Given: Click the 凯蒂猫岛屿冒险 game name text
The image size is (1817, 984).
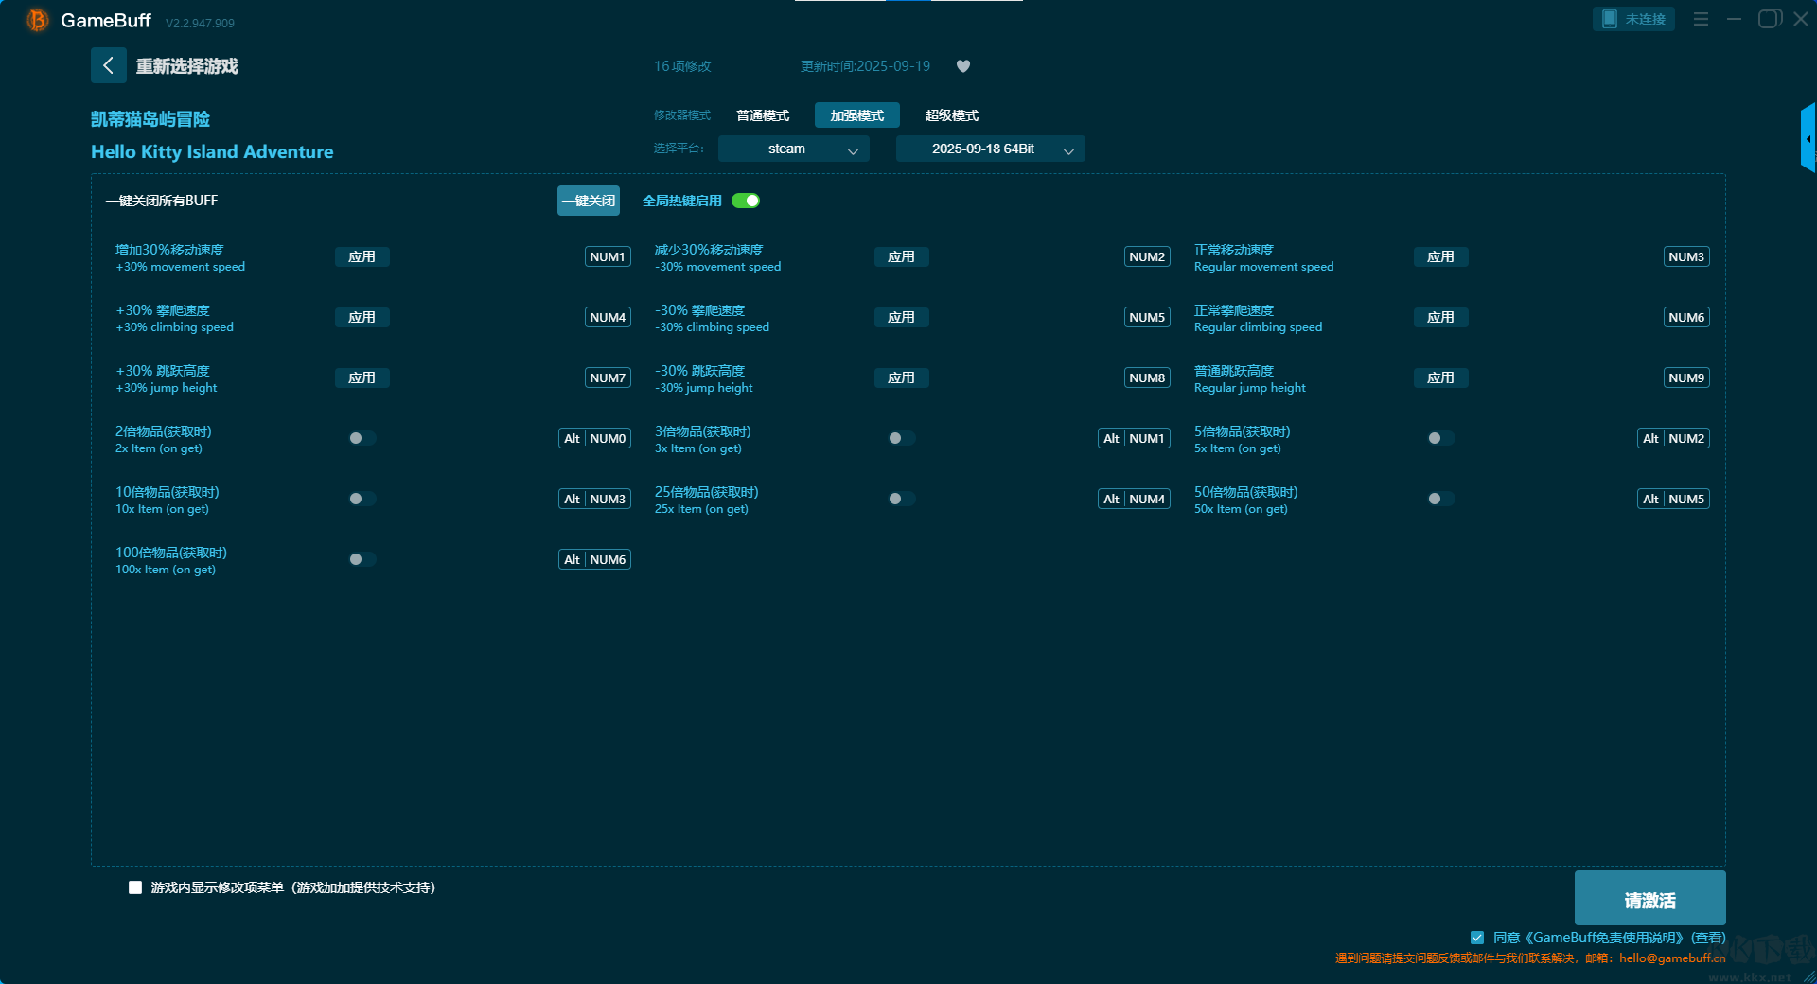Looking at the screenshot, I should pyautogui.click(x=150, y=119).
